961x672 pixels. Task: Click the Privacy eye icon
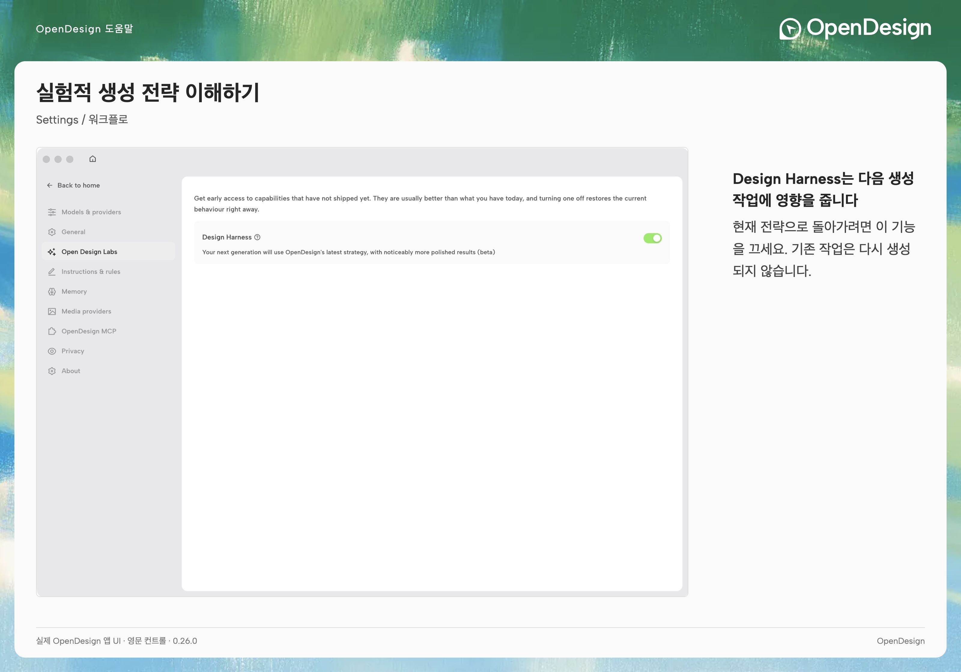coord(52,351)
